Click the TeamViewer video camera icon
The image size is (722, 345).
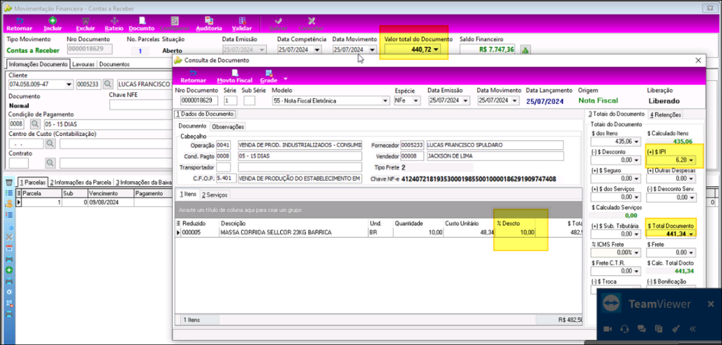click(x=608, y=329)
